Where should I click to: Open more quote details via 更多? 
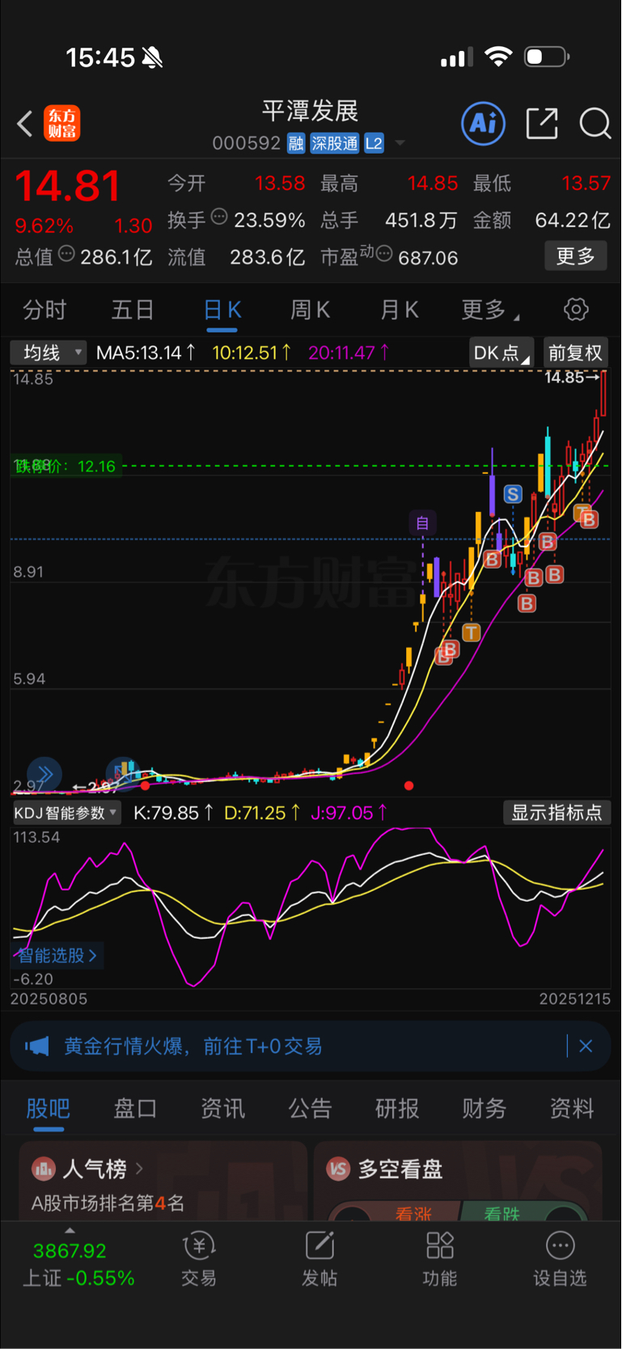(x=575, y=256)
